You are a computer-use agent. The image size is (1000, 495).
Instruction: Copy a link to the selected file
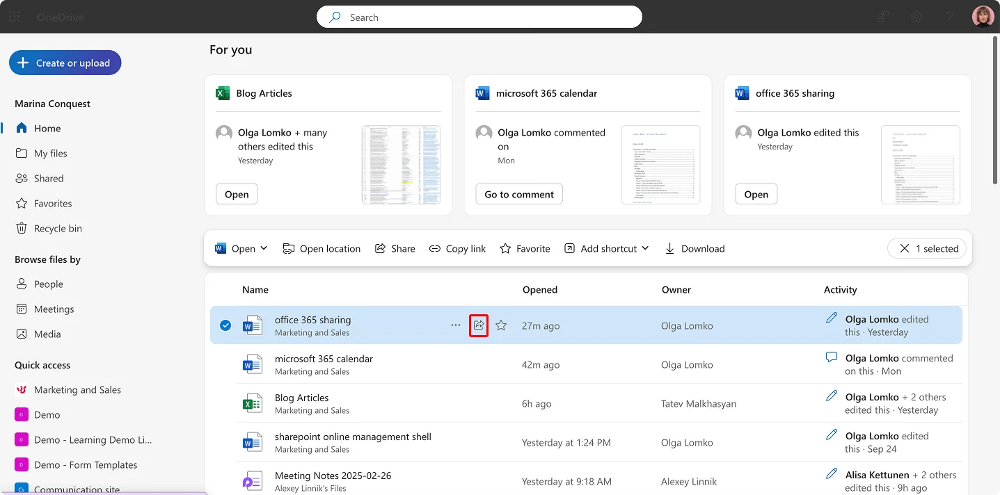tap(457, 248)
